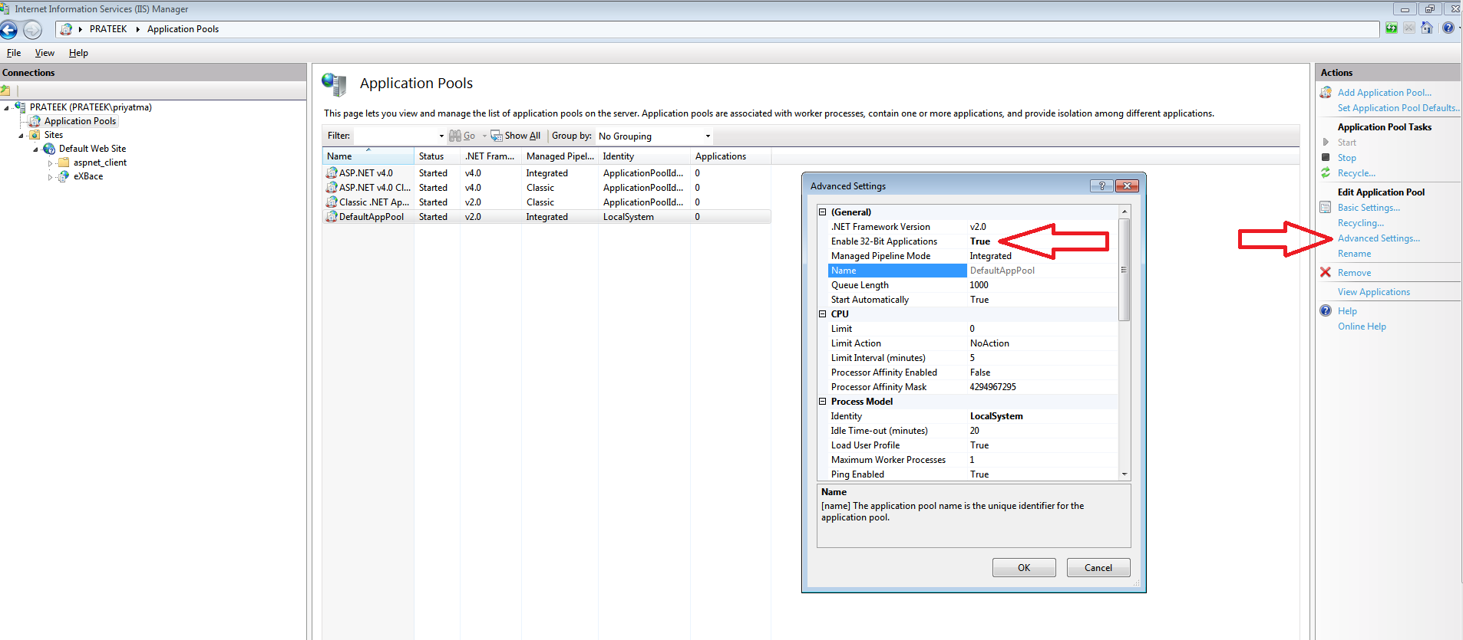Select the Queue Length setting row

point(973,285)
